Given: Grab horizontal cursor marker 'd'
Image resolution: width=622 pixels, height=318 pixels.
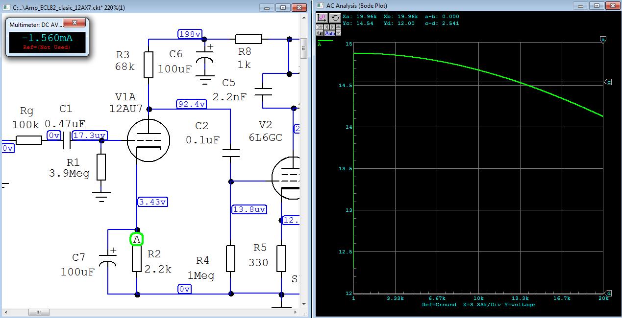Looking at the screenshot, I should click(x=608, y=294).
